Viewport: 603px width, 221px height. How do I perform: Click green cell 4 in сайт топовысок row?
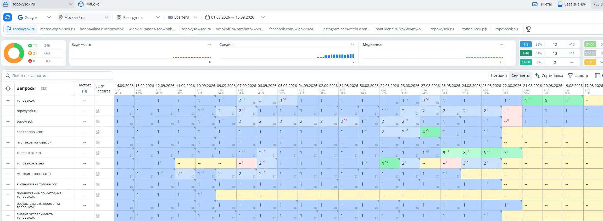tap(430, 132)
